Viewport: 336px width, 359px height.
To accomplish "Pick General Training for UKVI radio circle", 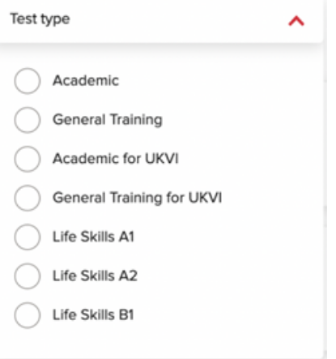I will point(28,198).
